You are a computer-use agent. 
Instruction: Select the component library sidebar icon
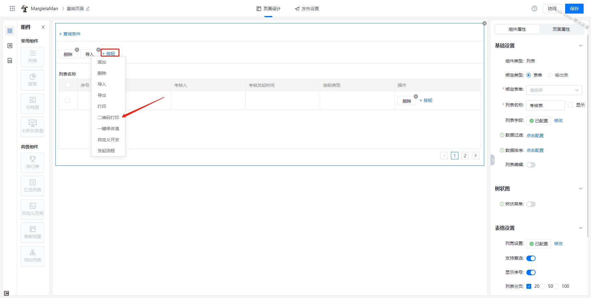point(10,31)
